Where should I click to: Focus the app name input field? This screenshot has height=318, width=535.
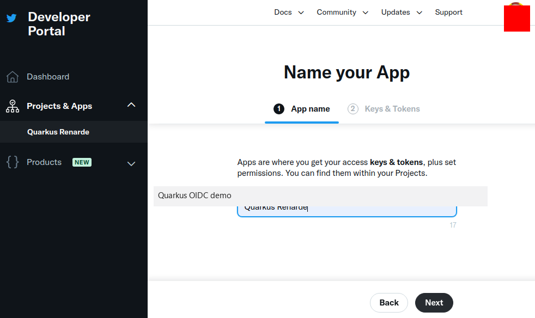click(347, 211)
